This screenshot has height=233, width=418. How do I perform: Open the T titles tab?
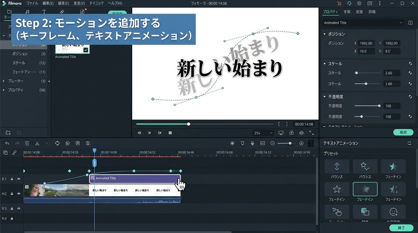point(44,12)
